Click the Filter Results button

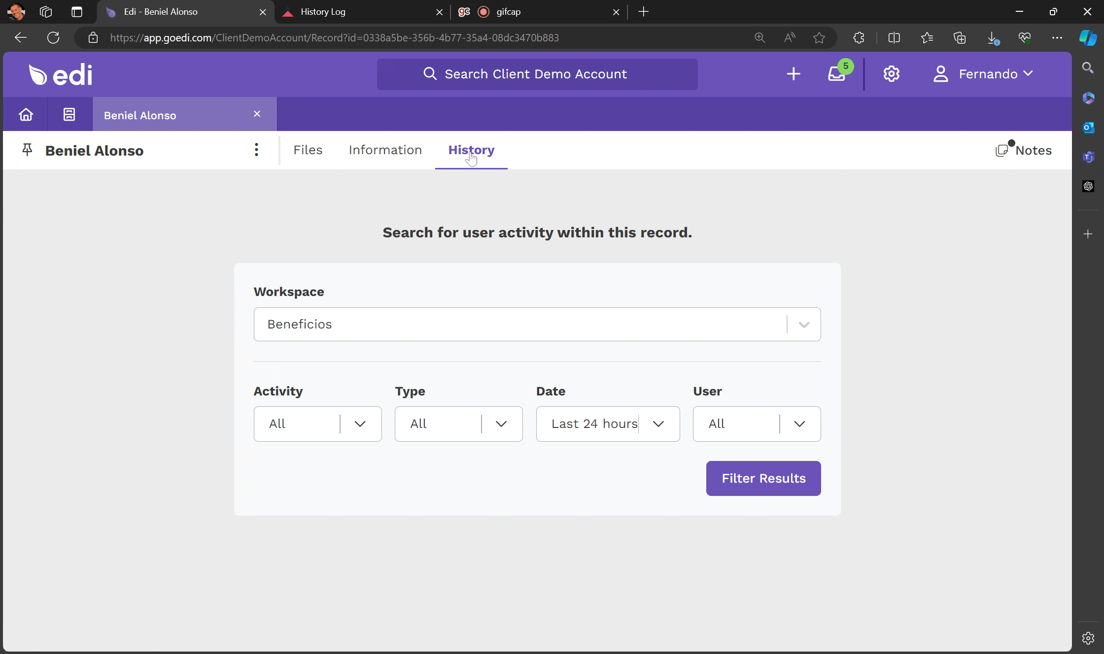(x=763, y=478)
